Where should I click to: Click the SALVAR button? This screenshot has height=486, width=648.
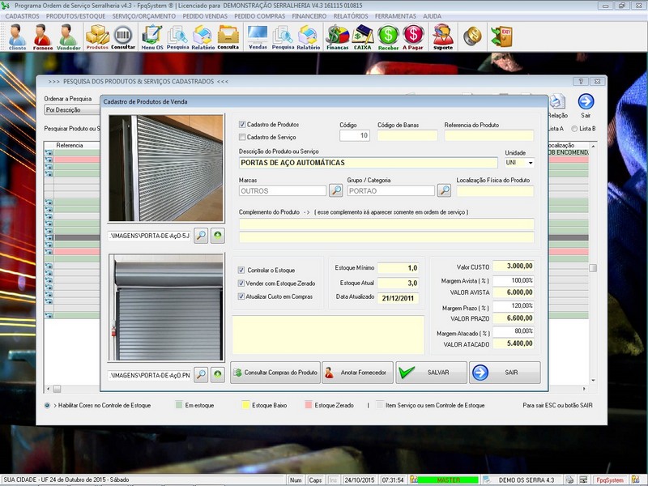click(432, 373)
